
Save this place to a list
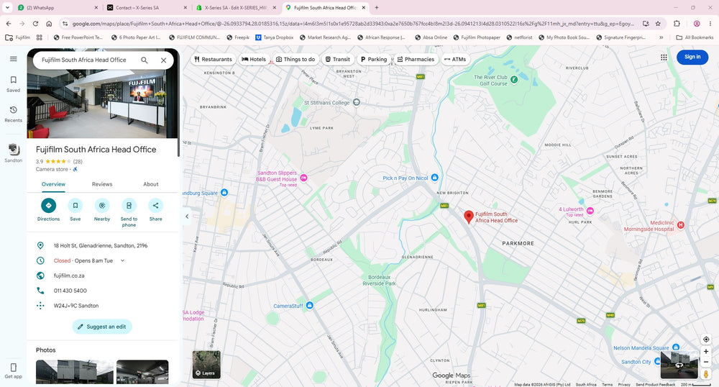click(75, 210)
